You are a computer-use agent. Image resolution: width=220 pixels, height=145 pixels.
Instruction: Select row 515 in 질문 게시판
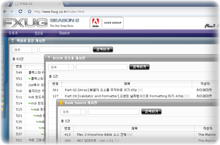pyautogui.click(x=28, y=109)
